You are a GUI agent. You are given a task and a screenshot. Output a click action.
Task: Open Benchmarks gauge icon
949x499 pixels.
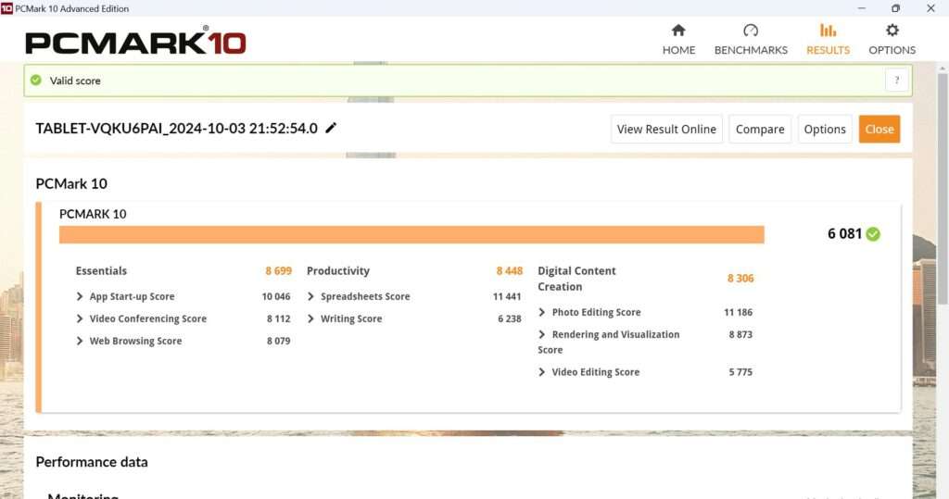(751, 31)
